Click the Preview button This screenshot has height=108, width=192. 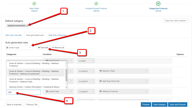(146, 105)
